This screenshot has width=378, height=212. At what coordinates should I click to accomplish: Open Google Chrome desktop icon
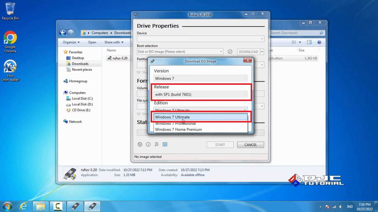pyautogui.click(x=10, y=42)
